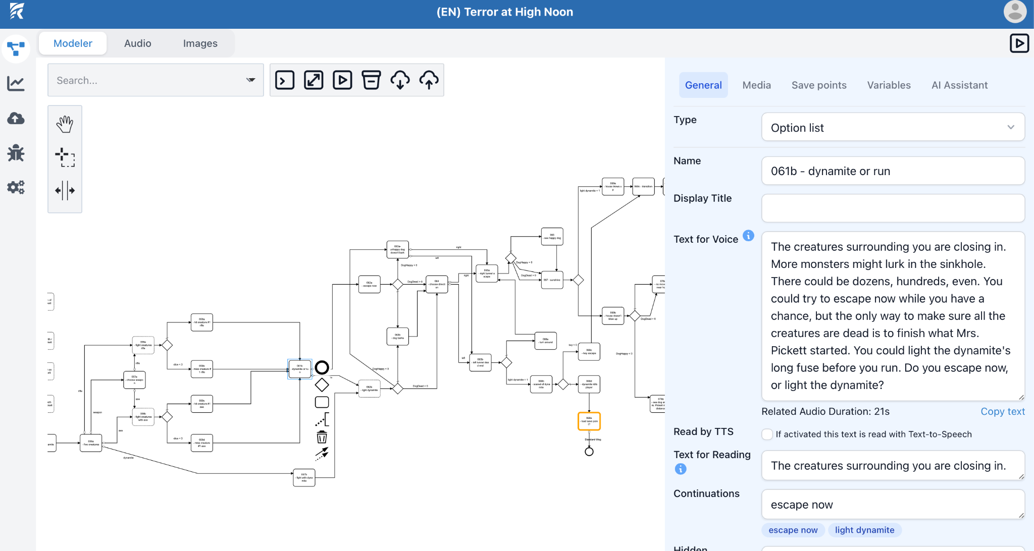Click inside the Text for Voice textarea
Screen dimensions: 1034x551
[x=893, y=316]
